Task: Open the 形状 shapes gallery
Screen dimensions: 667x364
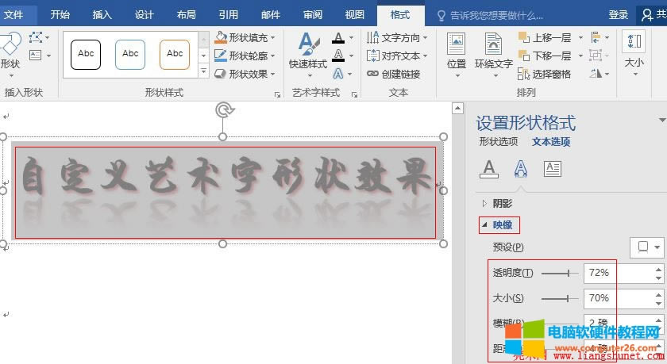Action: tap(10, 55)
